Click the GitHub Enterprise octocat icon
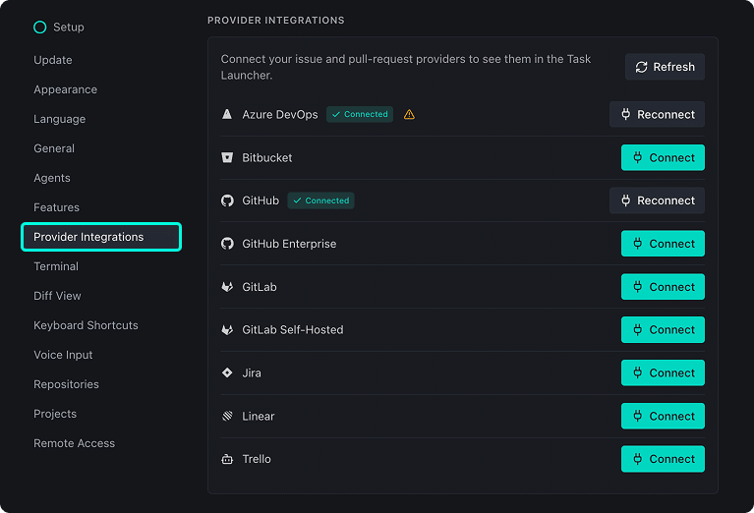The width and height of the screenshot is (754, 513). 227,244
